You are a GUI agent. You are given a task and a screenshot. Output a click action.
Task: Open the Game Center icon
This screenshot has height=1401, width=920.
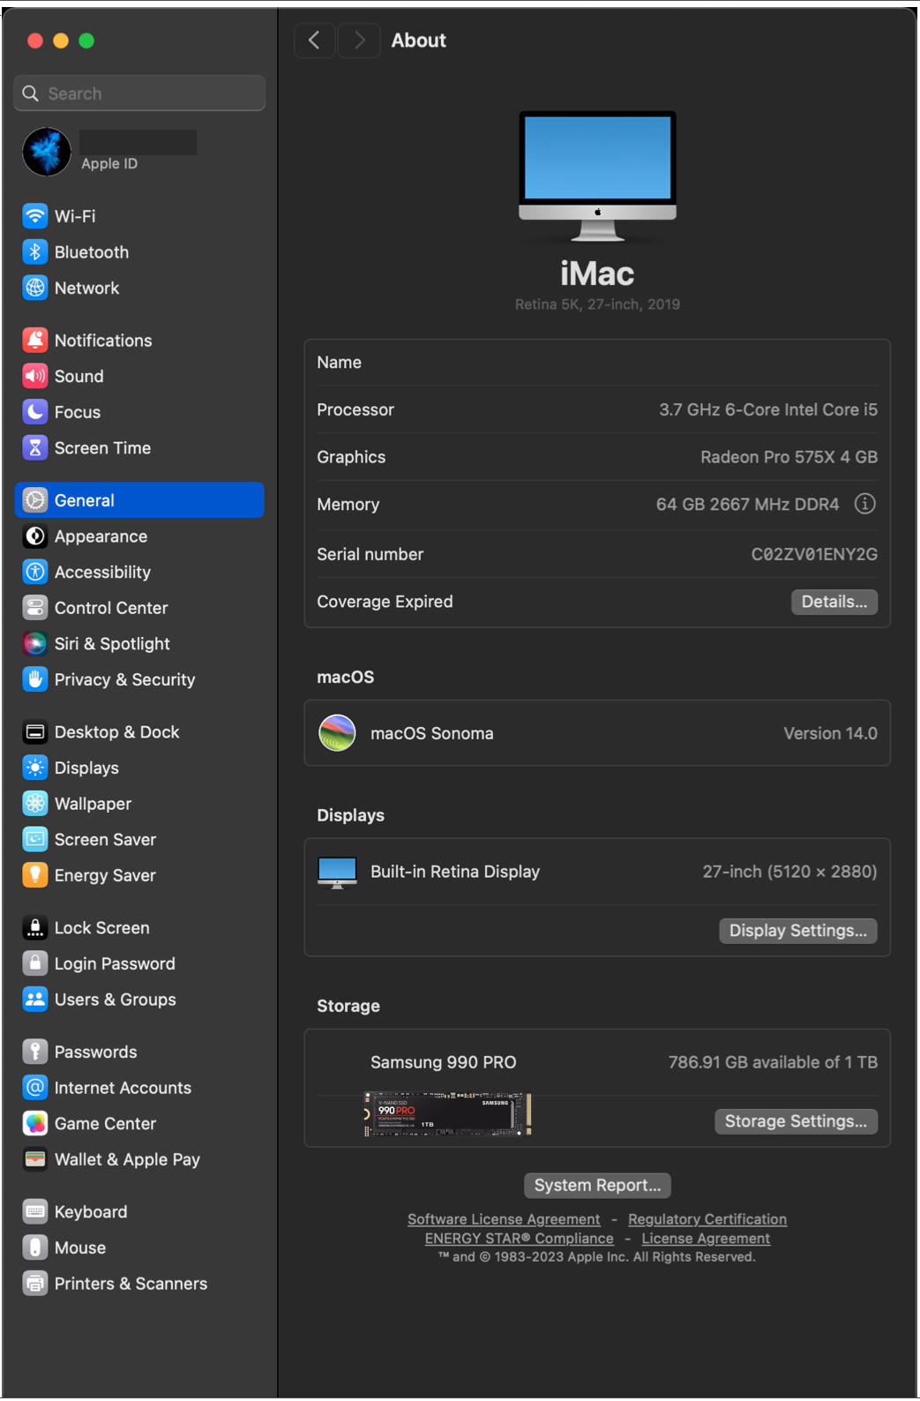(34, 1124)
